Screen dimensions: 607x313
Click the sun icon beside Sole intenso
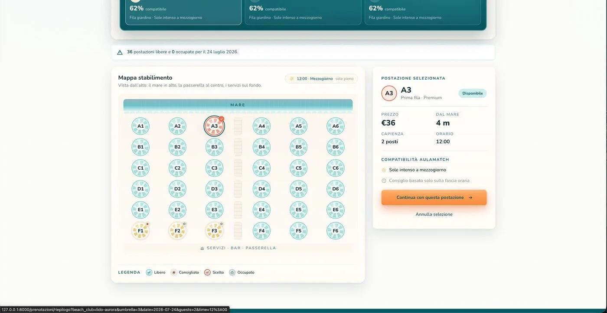(384, 170)
